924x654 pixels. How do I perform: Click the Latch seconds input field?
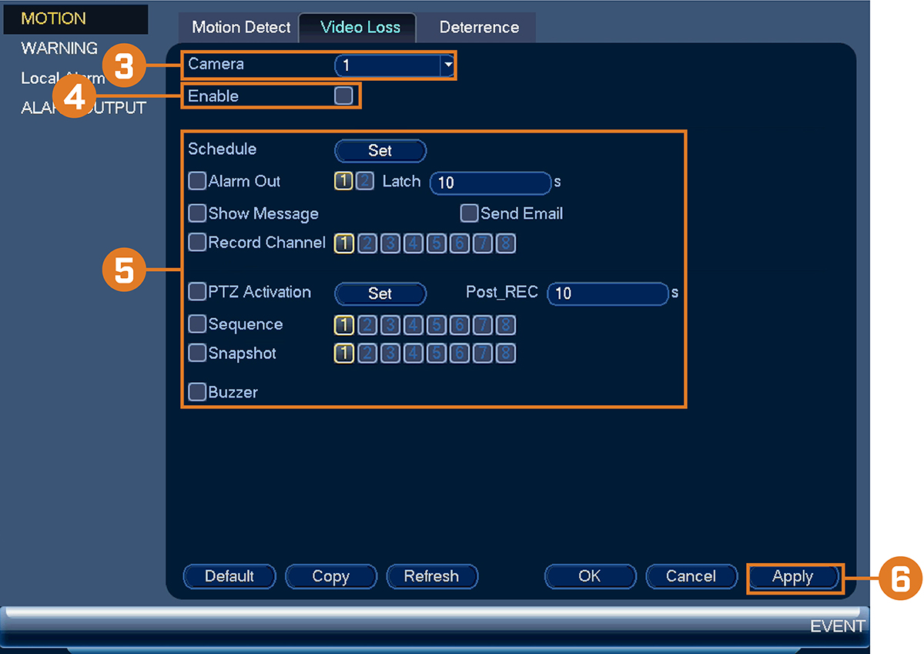tap(490, 183)
